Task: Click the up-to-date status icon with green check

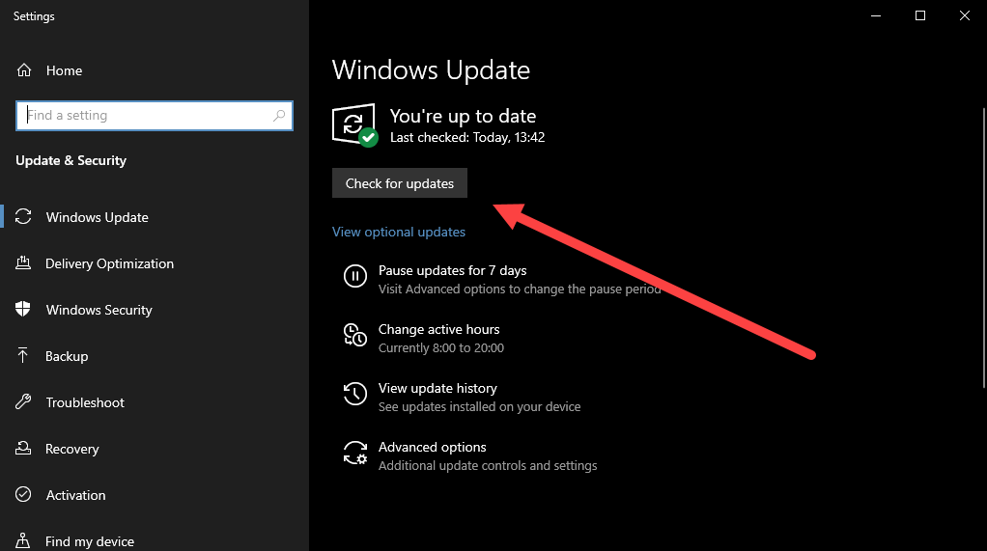Action: tap(355, 125)
